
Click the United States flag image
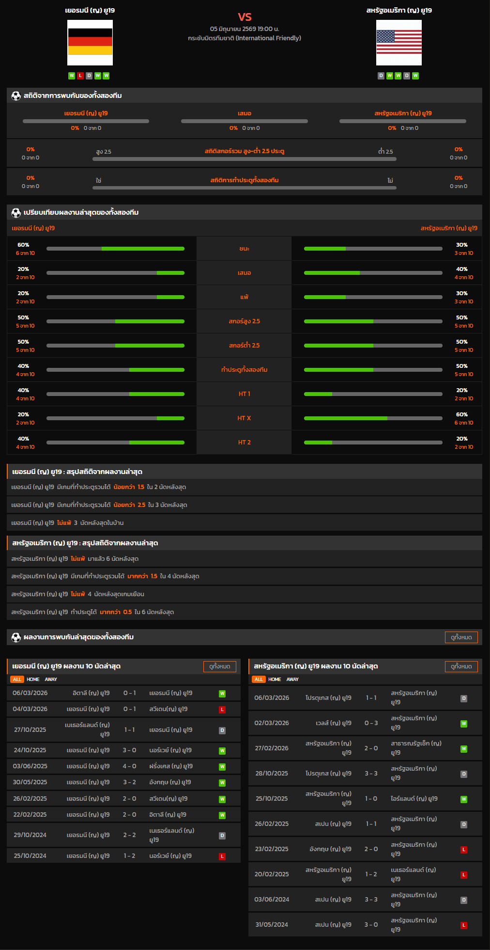coord(399,43)
